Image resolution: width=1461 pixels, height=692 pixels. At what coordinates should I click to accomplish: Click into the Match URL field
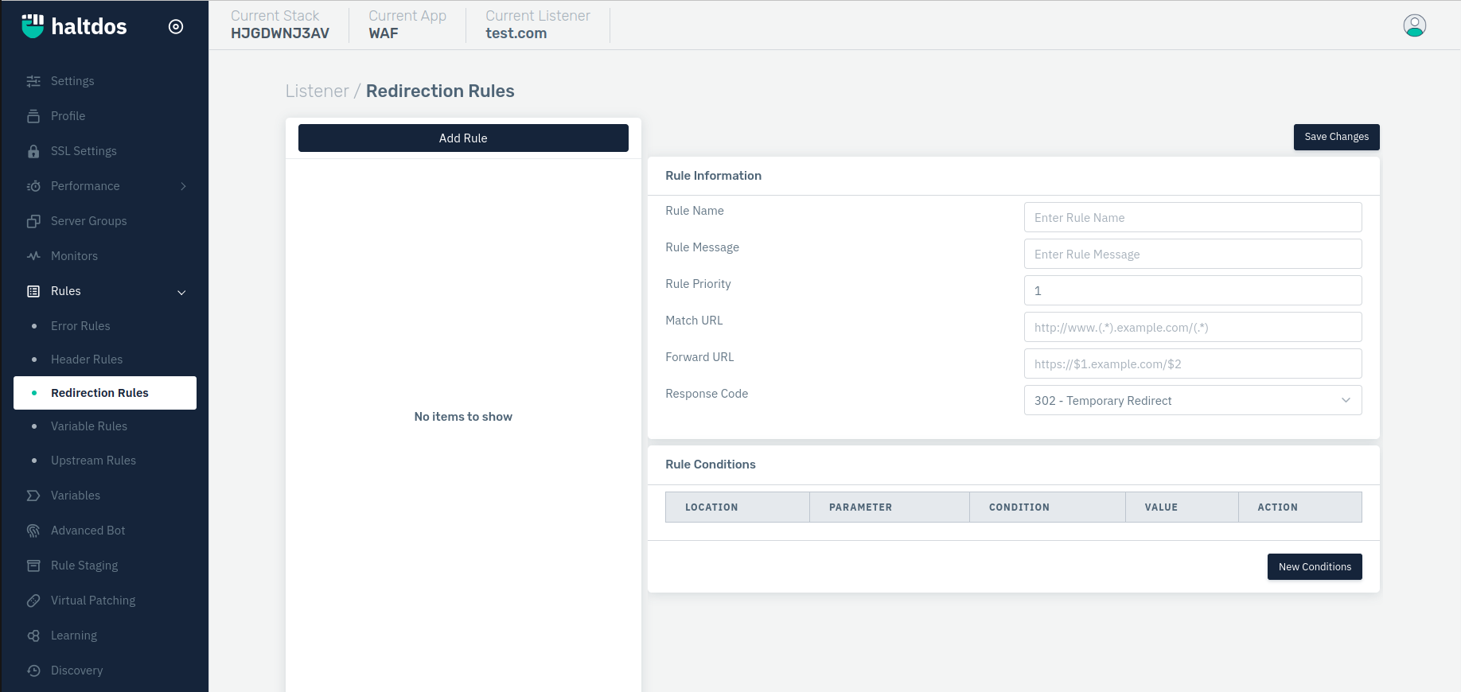click(1192, 327)
